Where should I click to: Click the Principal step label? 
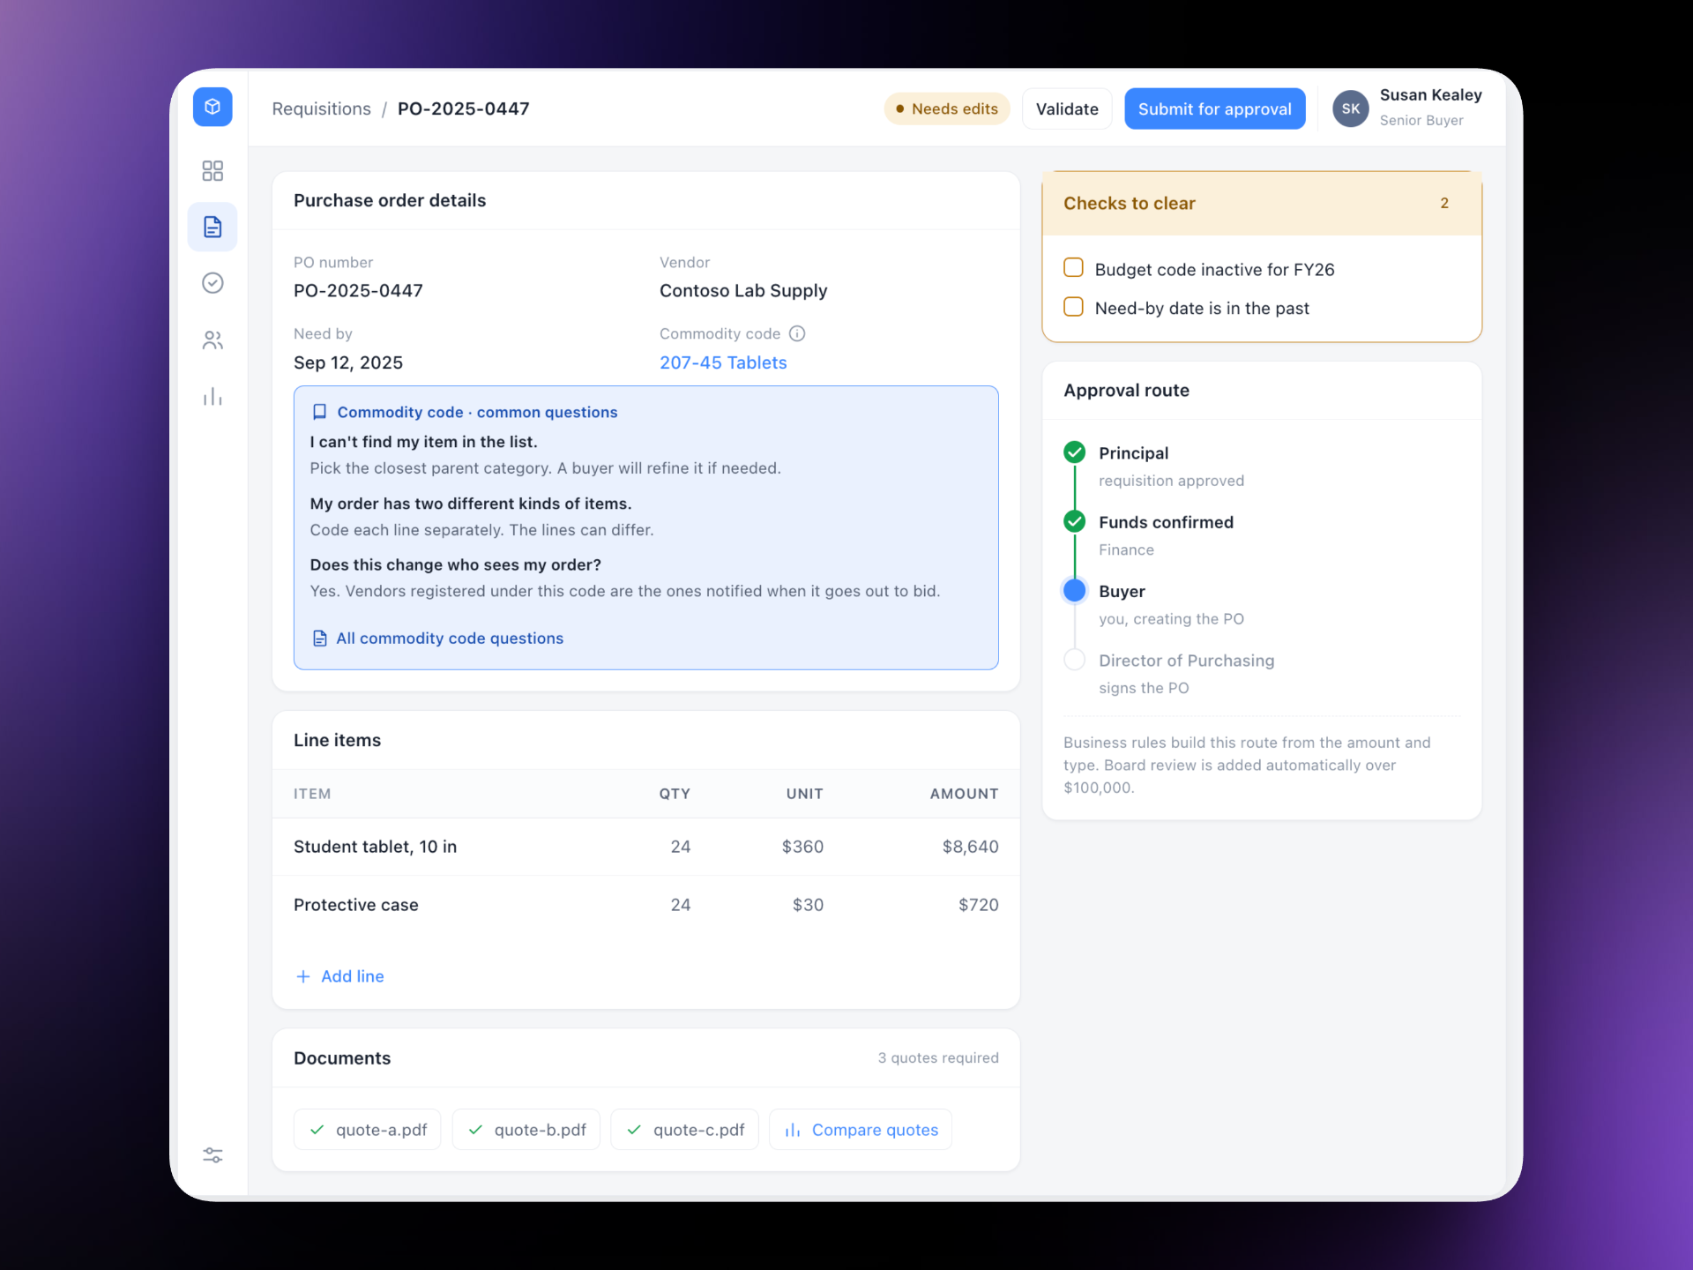1133,453
